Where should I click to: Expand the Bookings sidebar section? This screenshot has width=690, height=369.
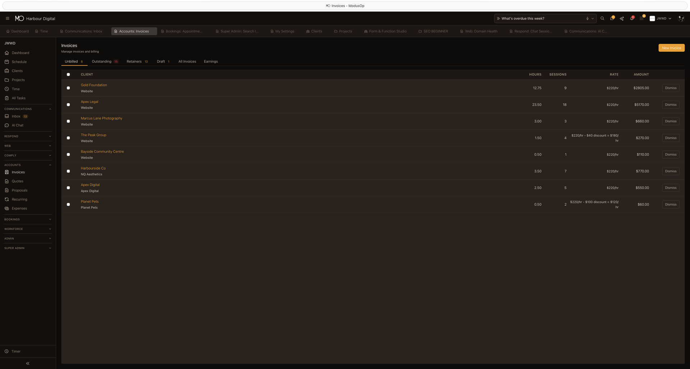pos(28,219)
